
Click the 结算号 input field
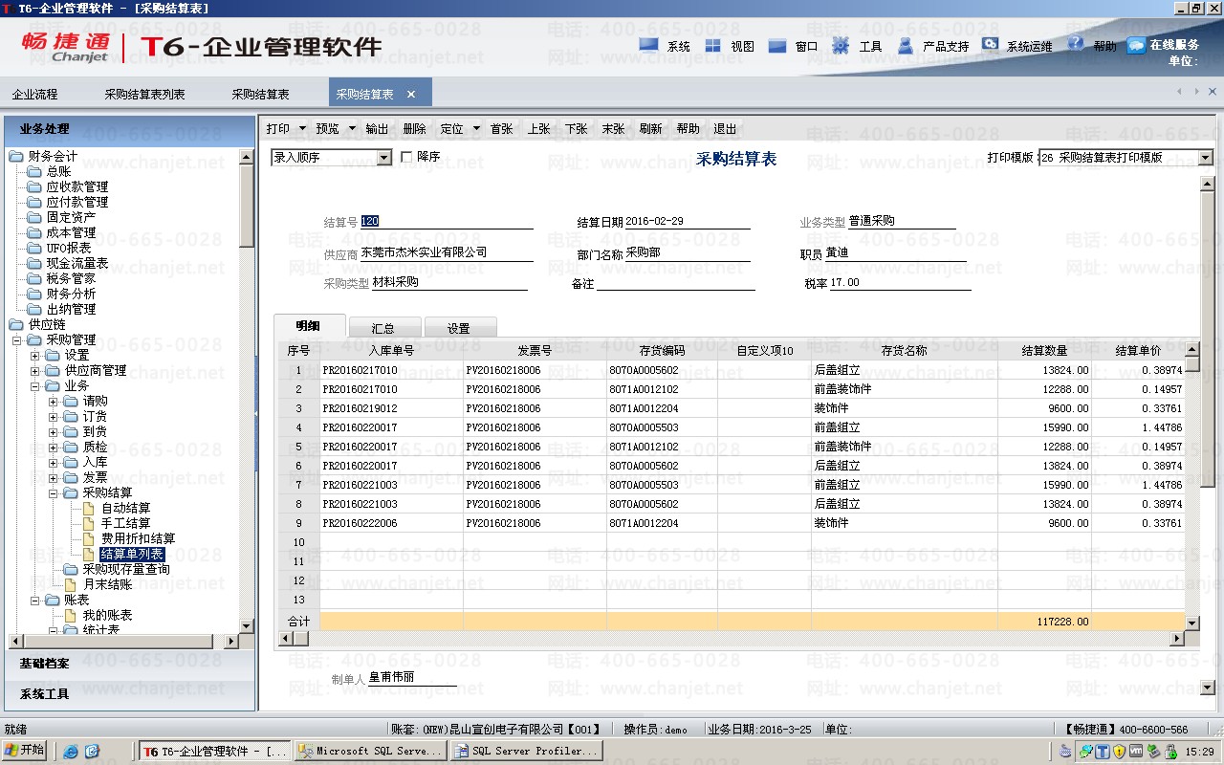[x=446, y=221]
